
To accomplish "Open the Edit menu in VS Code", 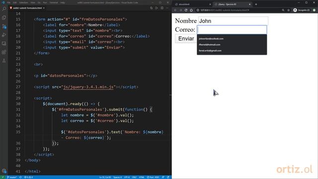I will [14, 2].
